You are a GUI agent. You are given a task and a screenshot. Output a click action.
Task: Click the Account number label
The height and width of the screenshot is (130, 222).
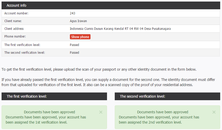[x=16, y=13]
